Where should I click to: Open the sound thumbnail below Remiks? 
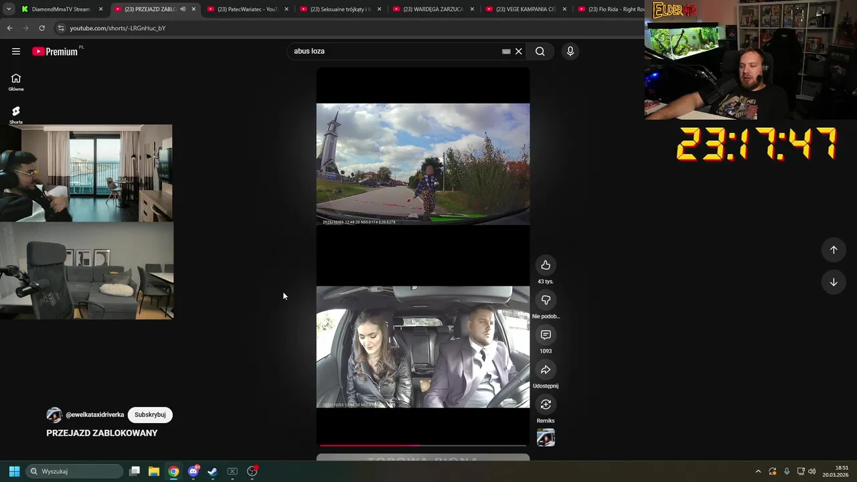coord(546,438)
